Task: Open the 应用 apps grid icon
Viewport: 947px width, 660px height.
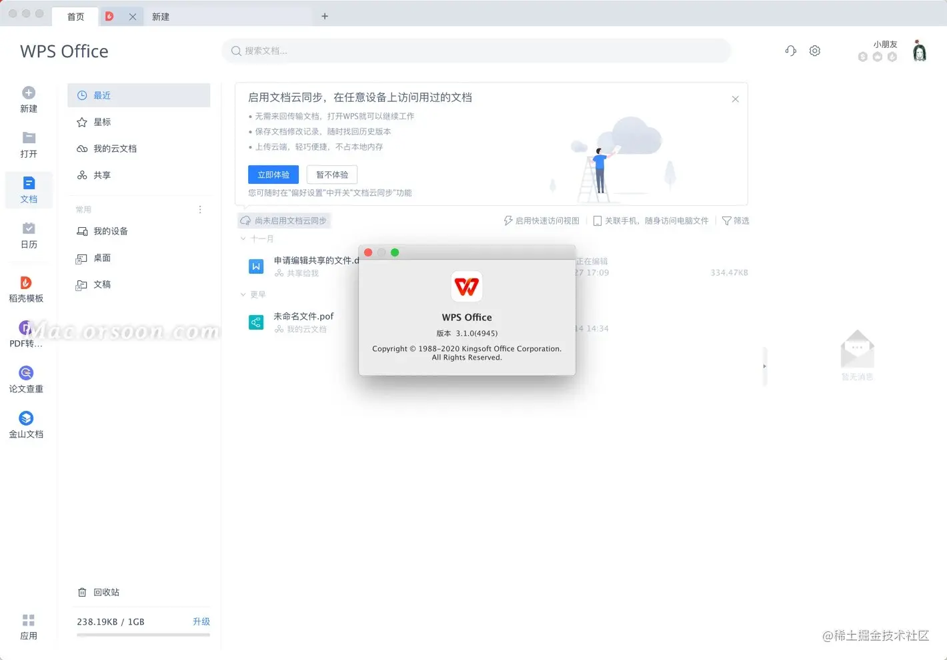Action: point(29,620)
